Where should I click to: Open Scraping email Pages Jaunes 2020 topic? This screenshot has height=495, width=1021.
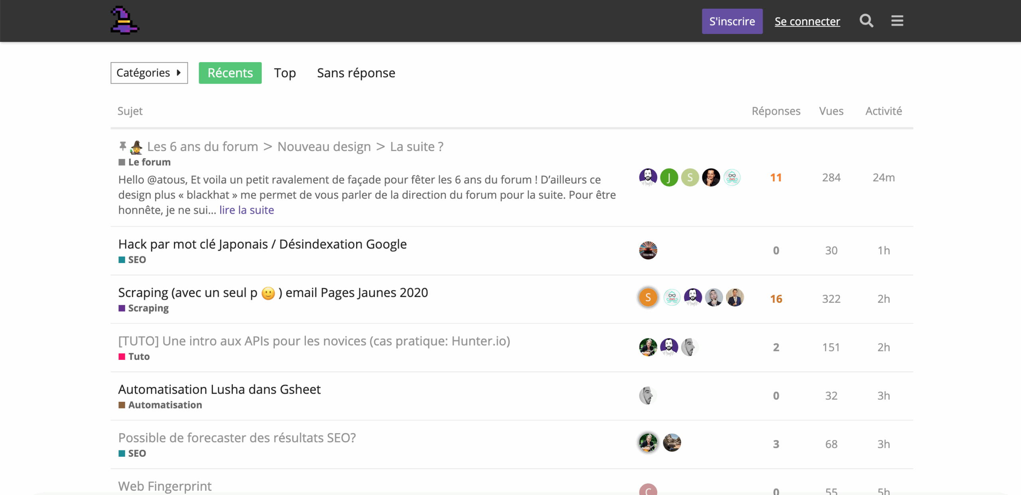coord(273,293)
